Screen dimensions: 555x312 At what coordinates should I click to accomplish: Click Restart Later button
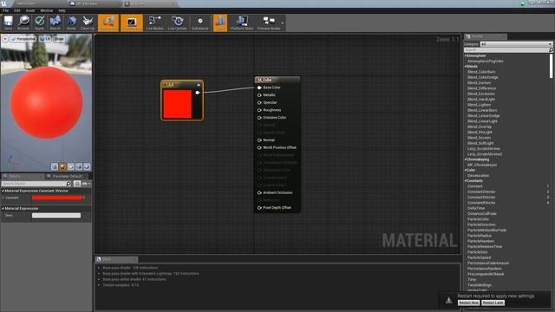[x=493, y=302]
